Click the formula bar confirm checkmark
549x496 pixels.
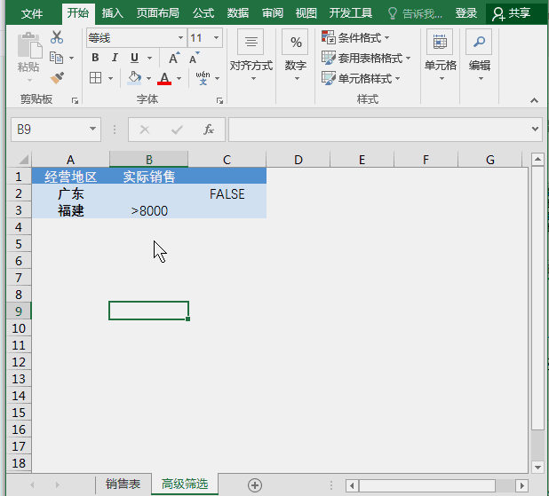(x=177, y=130)
